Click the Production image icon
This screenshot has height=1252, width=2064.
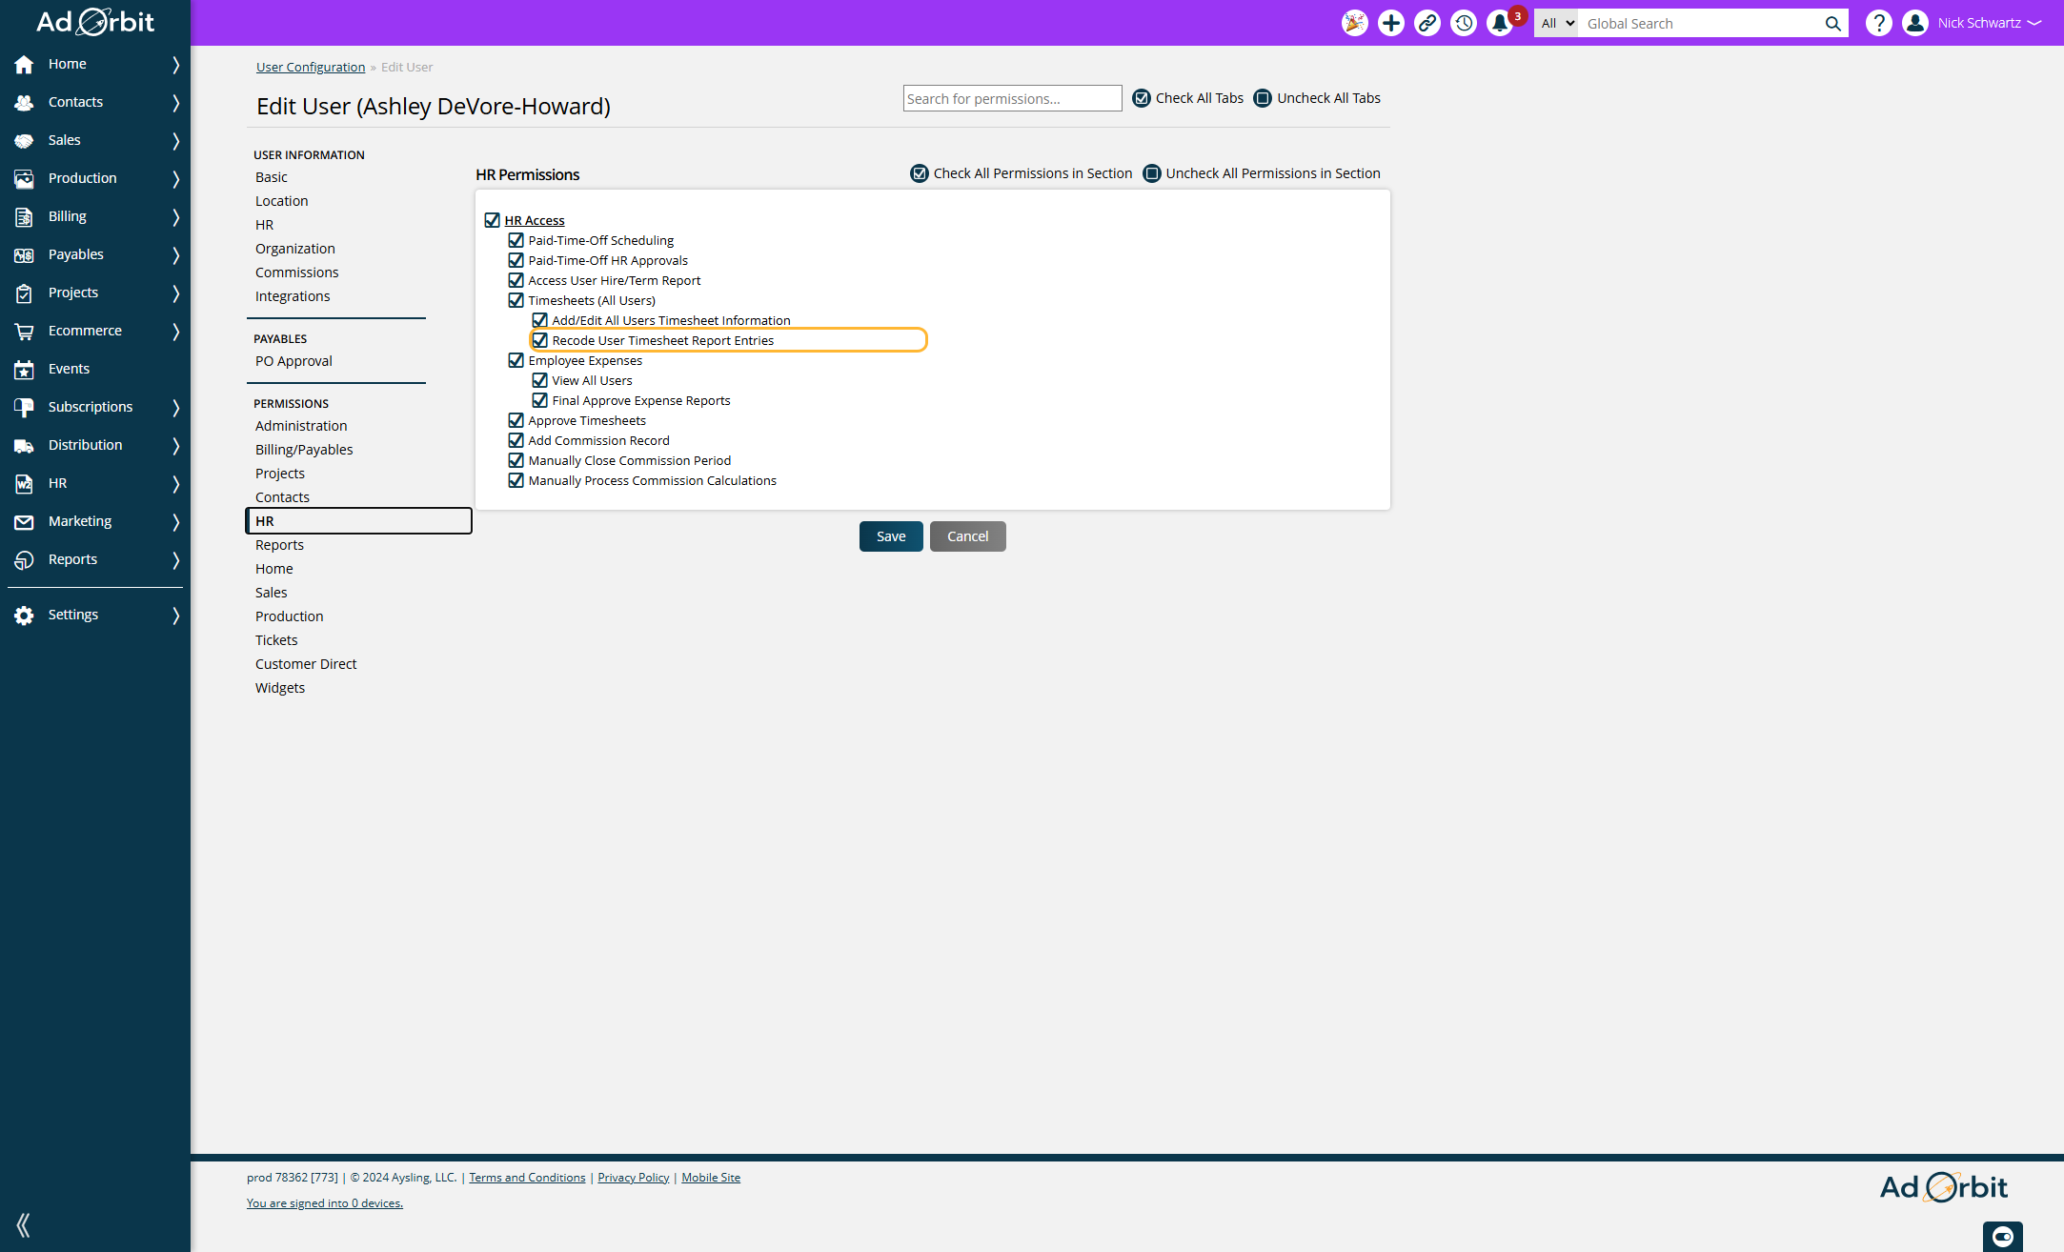point(24,178)
